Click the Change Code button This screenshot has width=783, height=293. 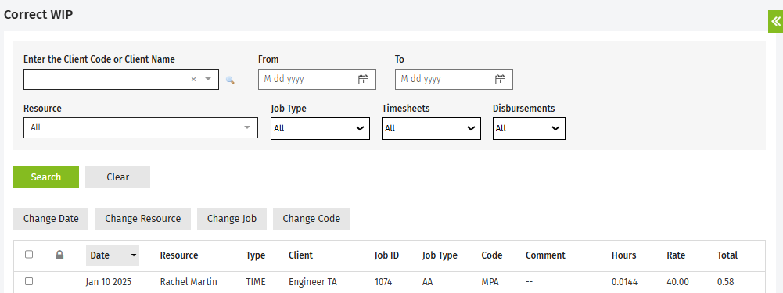(x=311, y=219)
